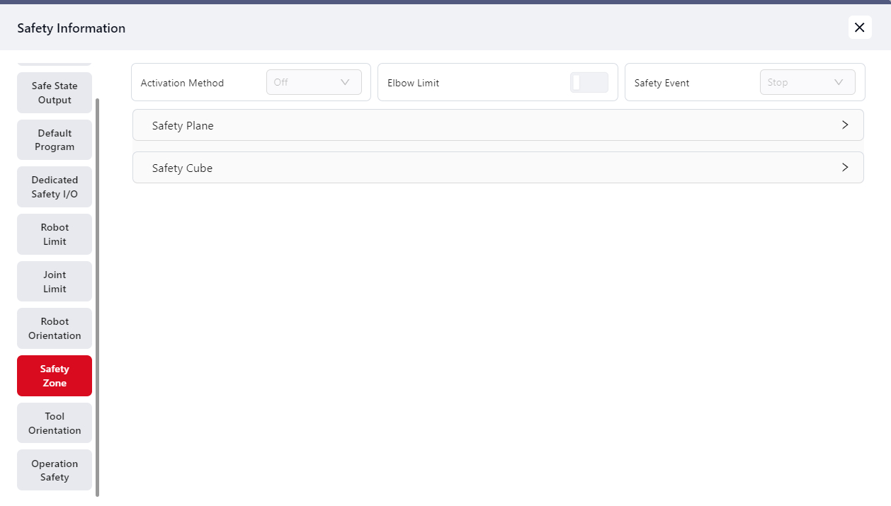This screenshot has width=891, height=506.
Task: Switch to the Tool Orientation tab
Action: click(x=55, y=423)
